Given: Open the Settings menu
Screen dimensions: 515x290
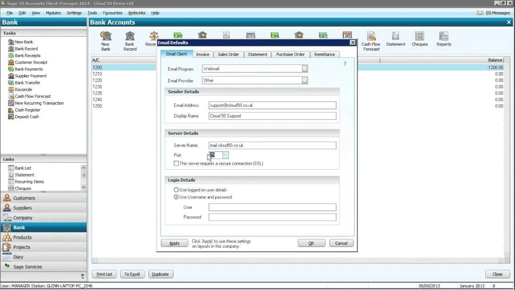Looking at the screenshot, I should pyautogui.click(x=74, y=13).
